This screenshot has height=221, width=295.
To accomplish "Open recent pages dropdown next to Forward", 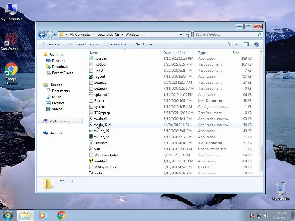I will pos(56,35).
